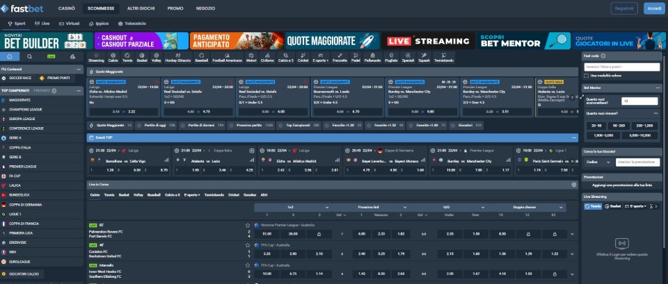Select the 20-50 winning range button
This screenshot has width=668, height=284.
(x=595, y=126)
